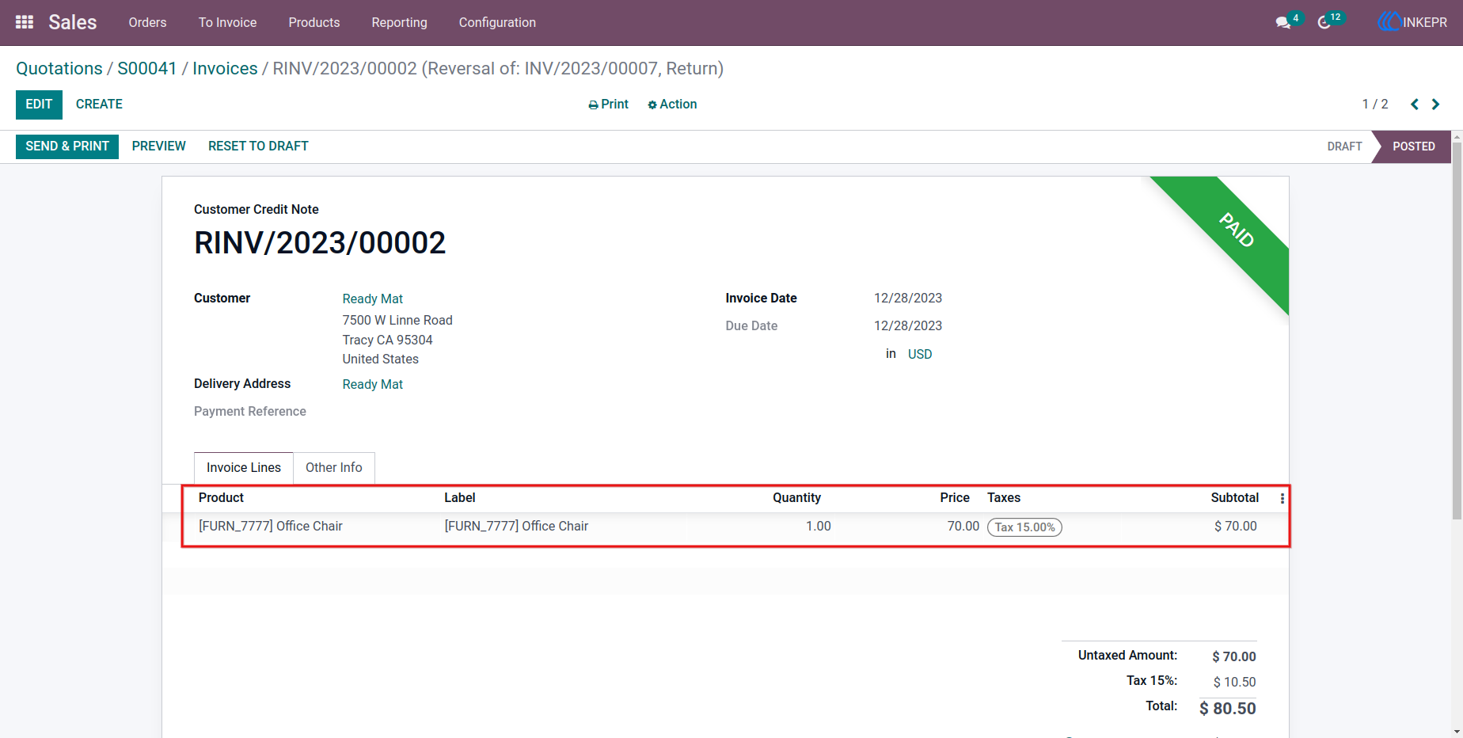The height and width of the screenshot is (738, 1463).
Task: Open the conversations chat bubble icon
Action: tap(1283, 23)
